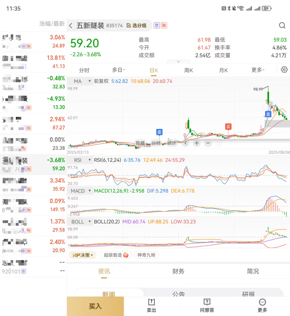Open the BOLL indicator dropdown
Screen dimensions: 290x316
[80, 222]
